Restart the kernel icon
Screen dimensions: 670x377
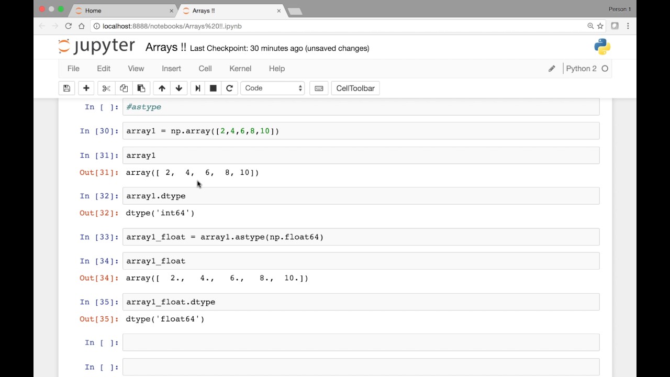point(229,88)
